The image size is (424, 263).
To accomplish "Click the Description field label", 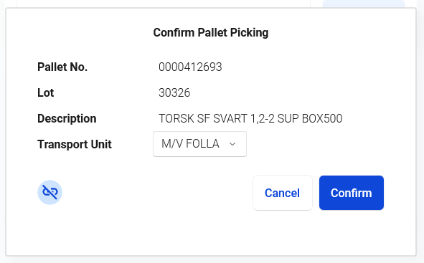I will pyautogui.click(x=67, y=118).
